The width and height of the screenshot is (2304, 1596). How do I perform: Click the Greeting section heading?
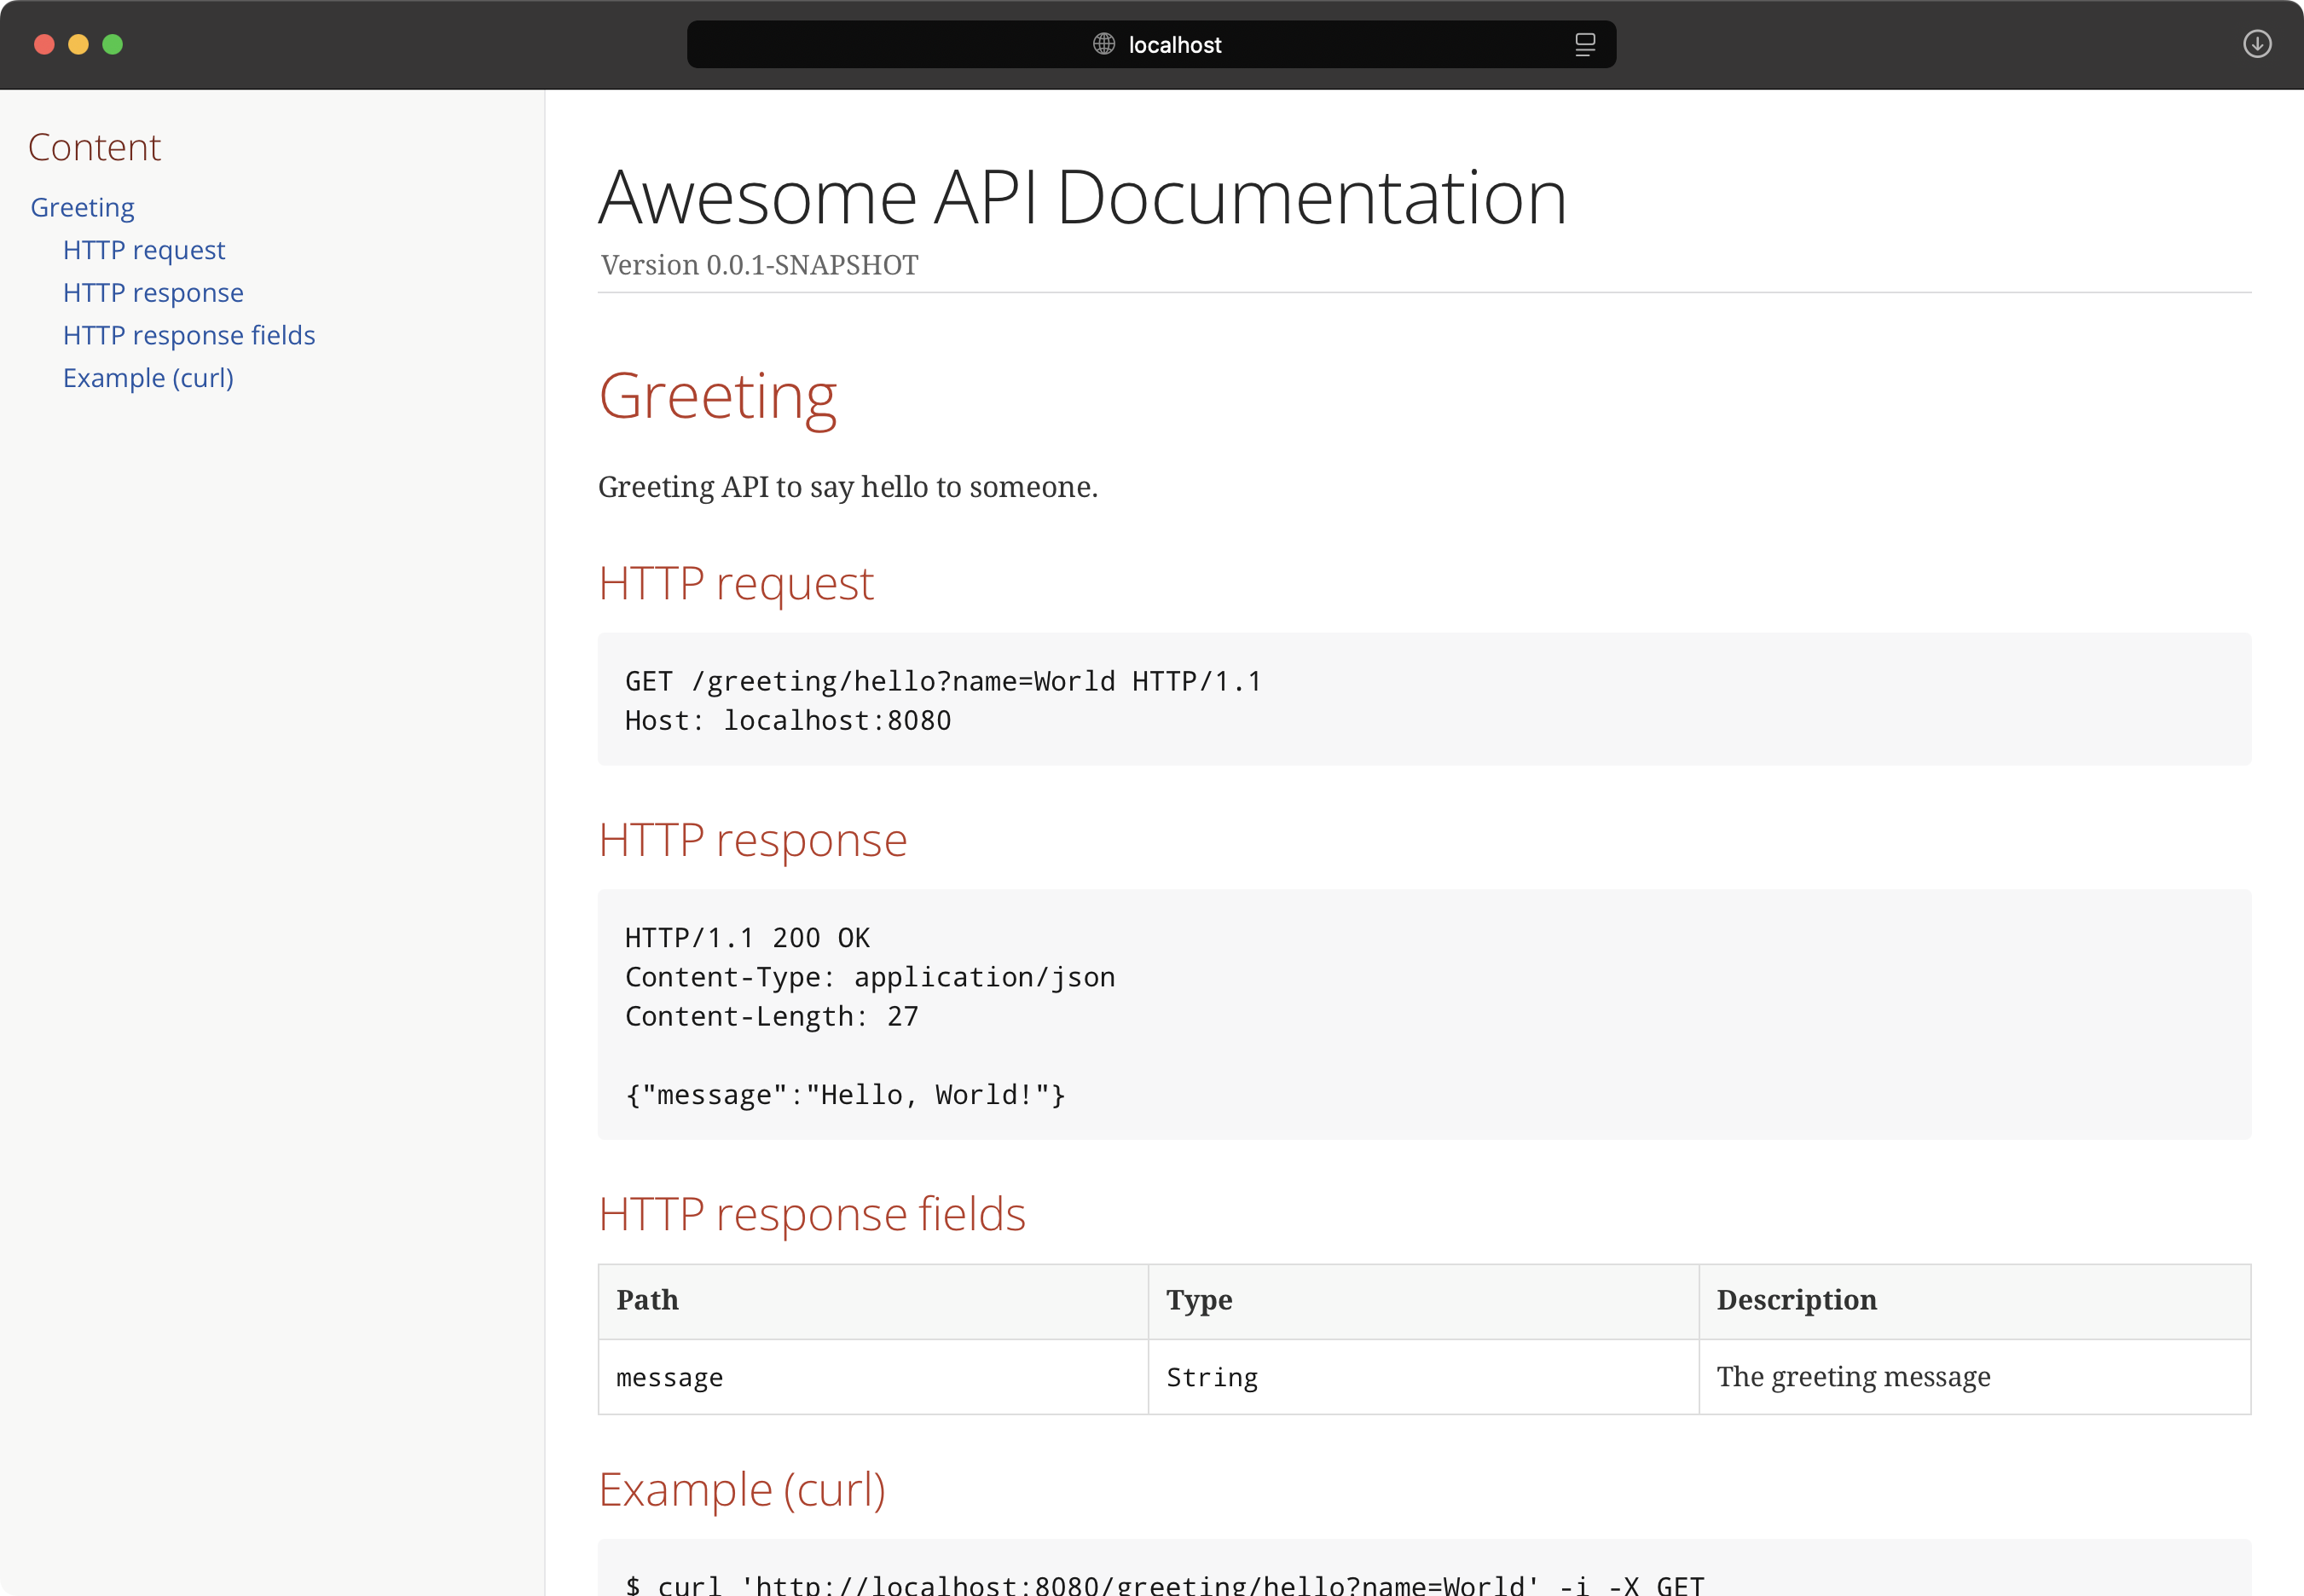pyautogui.click(x=717, y=397)
